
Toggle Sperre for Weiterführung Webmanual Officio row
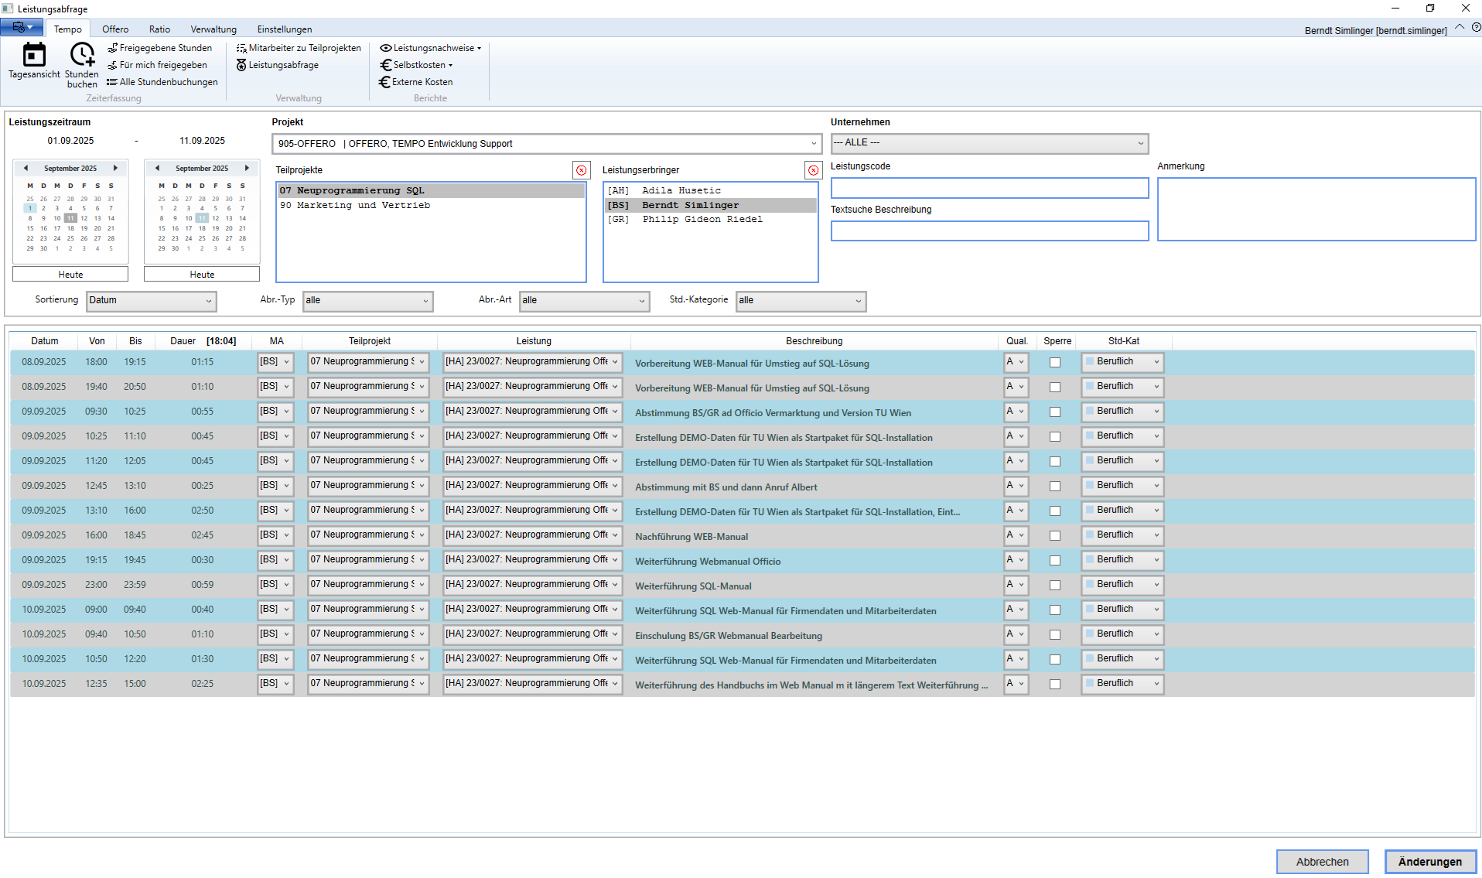tap(1054, 561)
